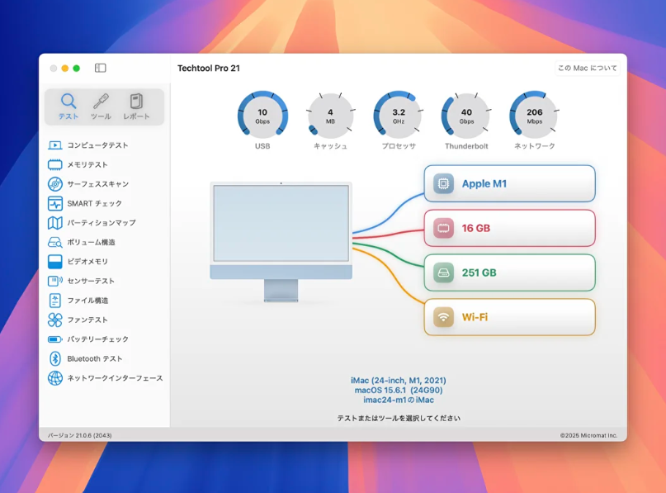Click the パーティションマップ map icon
Image resolution: width=666 pixels, height=493 pixels.
tap(54, 223)
